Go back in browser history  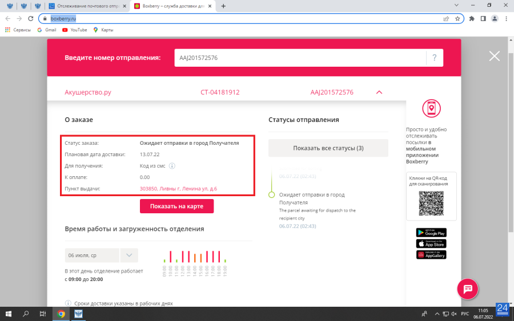pos(8,19)
